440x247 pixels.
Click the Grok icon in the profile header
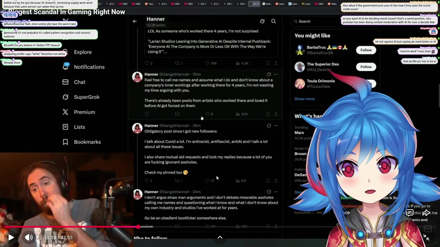[262, 21]
